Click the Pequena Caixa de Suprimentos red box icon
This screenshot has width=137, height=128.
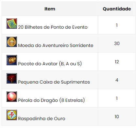coord(12,78)
